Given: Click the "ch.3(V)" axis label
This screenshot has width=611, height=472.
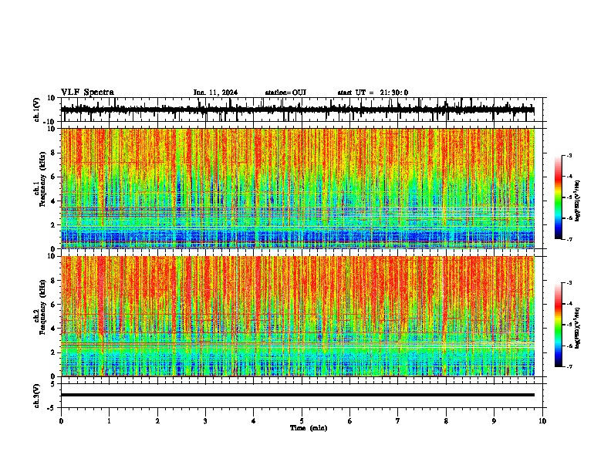Looking at the screenshot, I should 37,396.
